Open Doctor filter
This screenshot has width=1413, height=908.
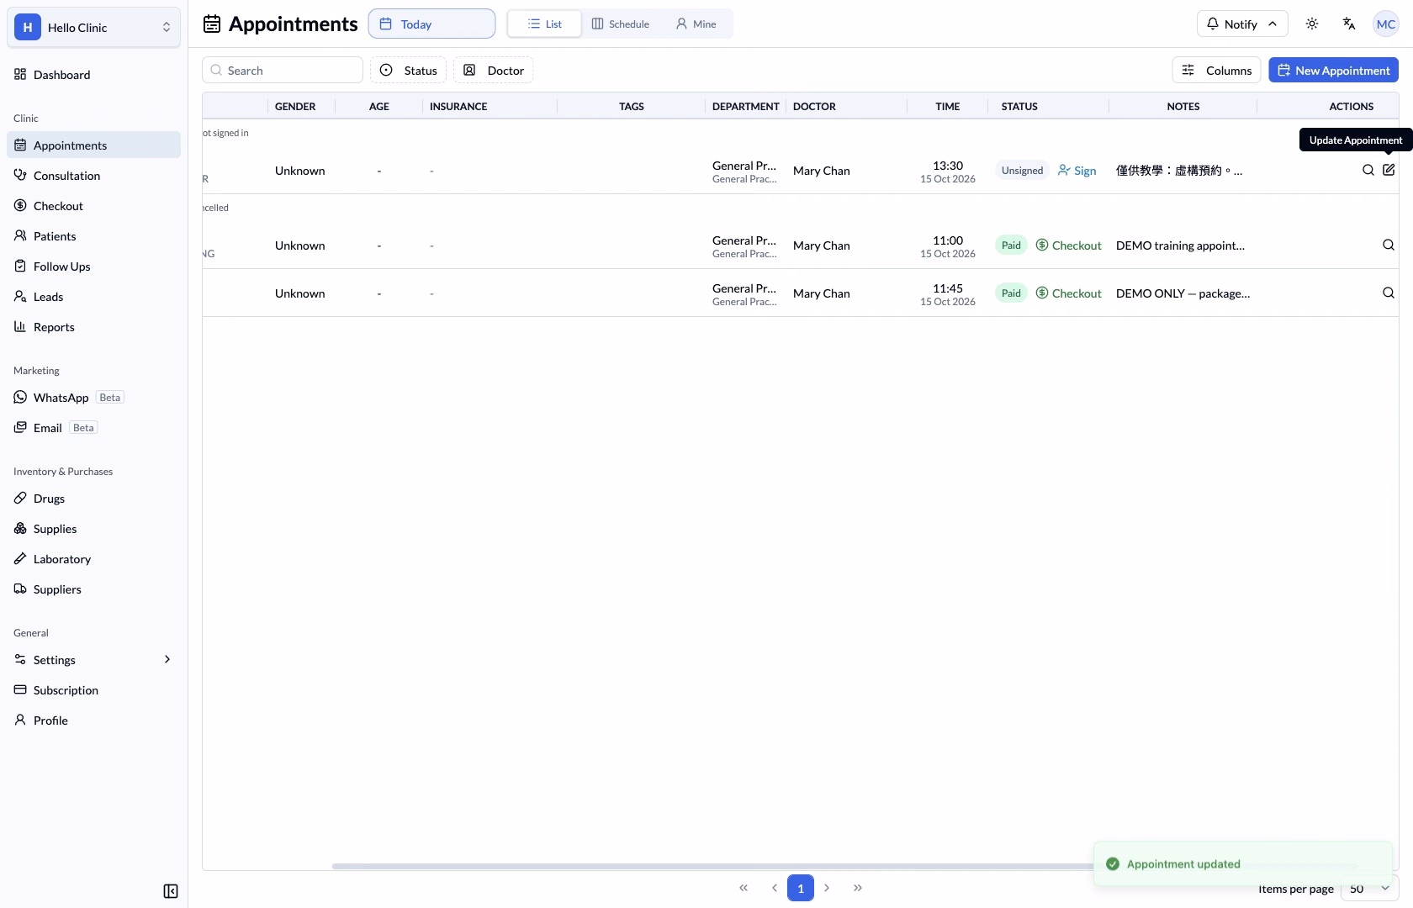tap(493, 70)
